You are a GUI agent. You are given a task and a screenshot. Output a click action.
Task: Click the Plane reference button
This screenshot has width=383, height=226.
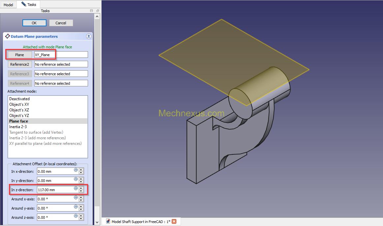point(19,55)
